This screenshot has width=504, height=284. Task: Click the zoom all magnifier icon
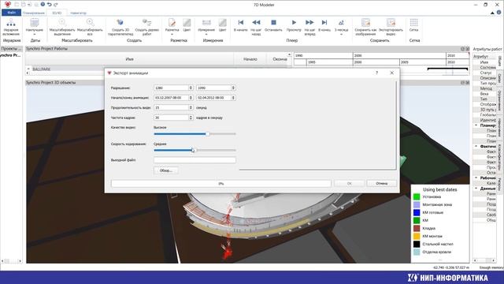pyautogui.click(x=90, y=23)
